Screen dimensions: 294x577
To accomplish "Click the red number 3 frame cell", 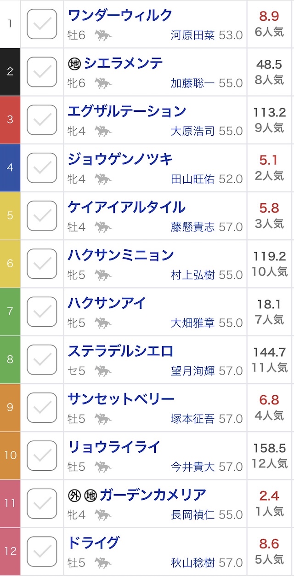I will [x=10, y=120].
